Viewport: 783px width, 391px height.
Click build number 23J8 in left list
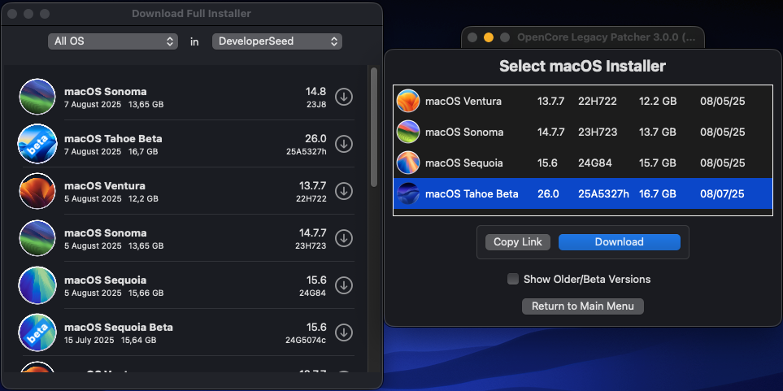point(316,105)
